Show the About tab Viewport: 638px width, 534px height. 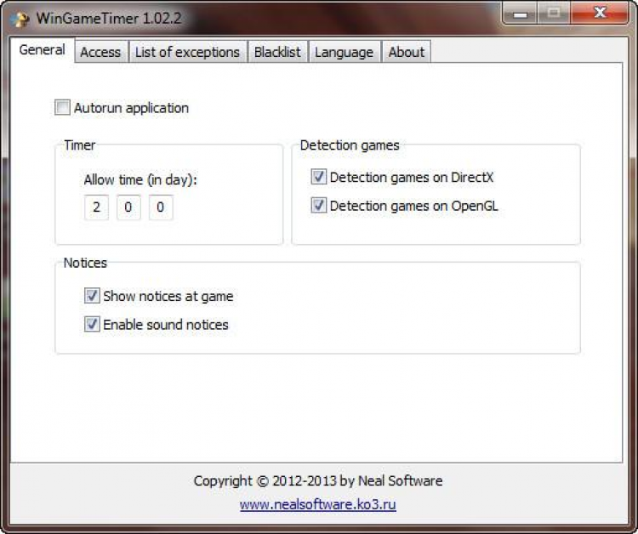point(406,52)
